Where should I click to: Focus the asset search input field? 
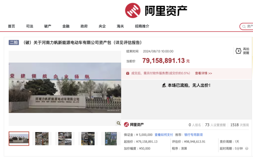[247, 26]
